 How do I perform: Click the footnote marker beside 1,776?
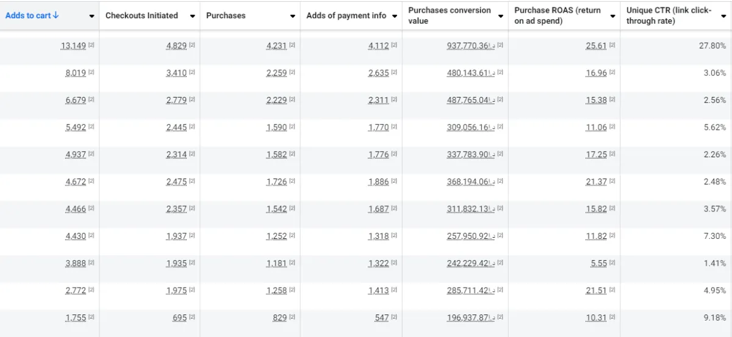pos(394,154)
